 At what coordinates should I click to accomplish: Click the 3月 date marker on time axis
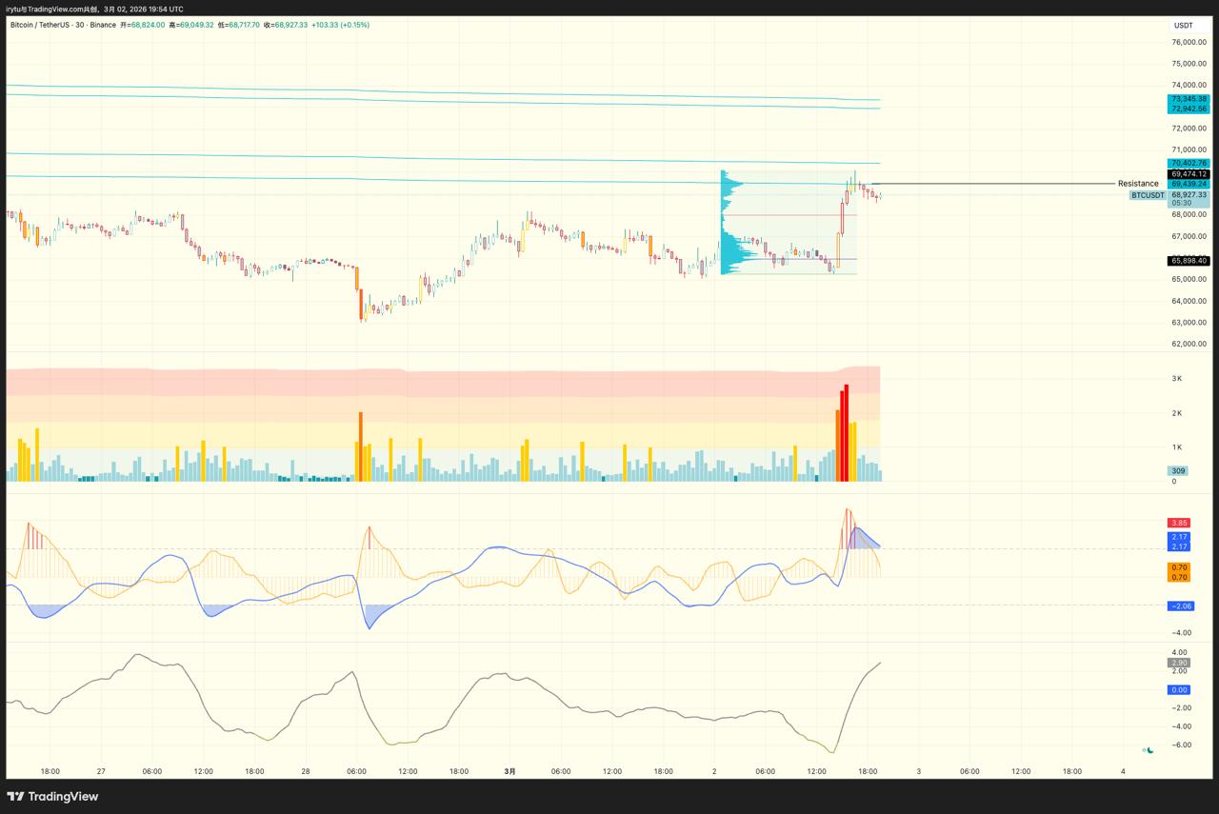click(510, 771)
